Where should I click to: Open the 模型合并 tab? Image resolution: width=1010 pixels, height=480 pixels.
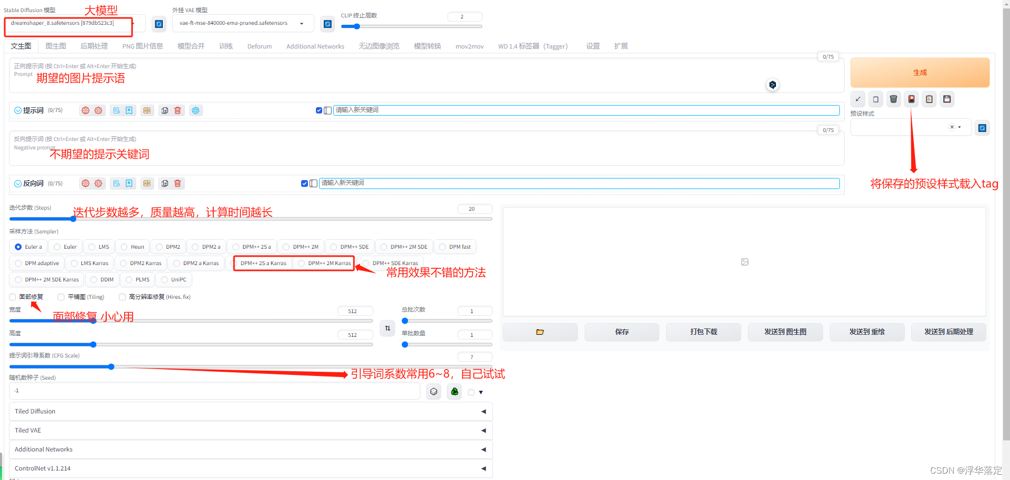191,46
